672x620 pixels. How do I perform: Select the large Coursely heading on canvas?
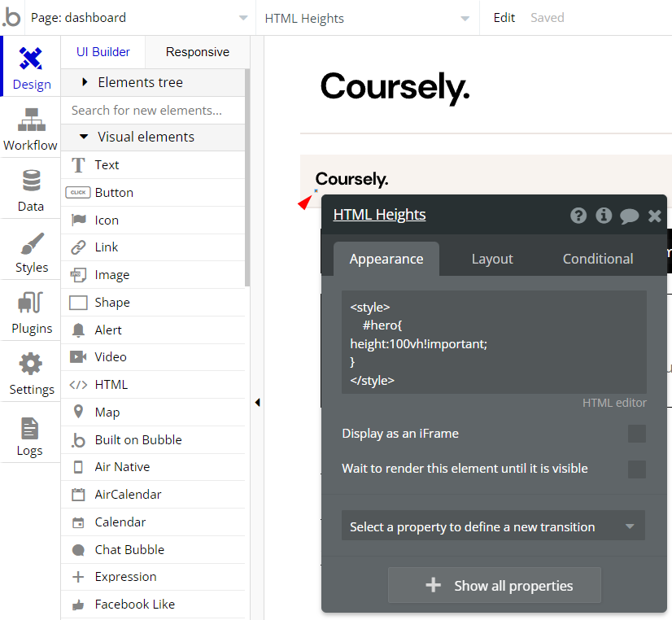395,87
